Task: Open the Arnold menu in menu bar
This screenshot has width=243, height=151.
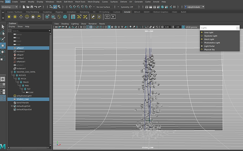Action: click(x=156, y=2)
